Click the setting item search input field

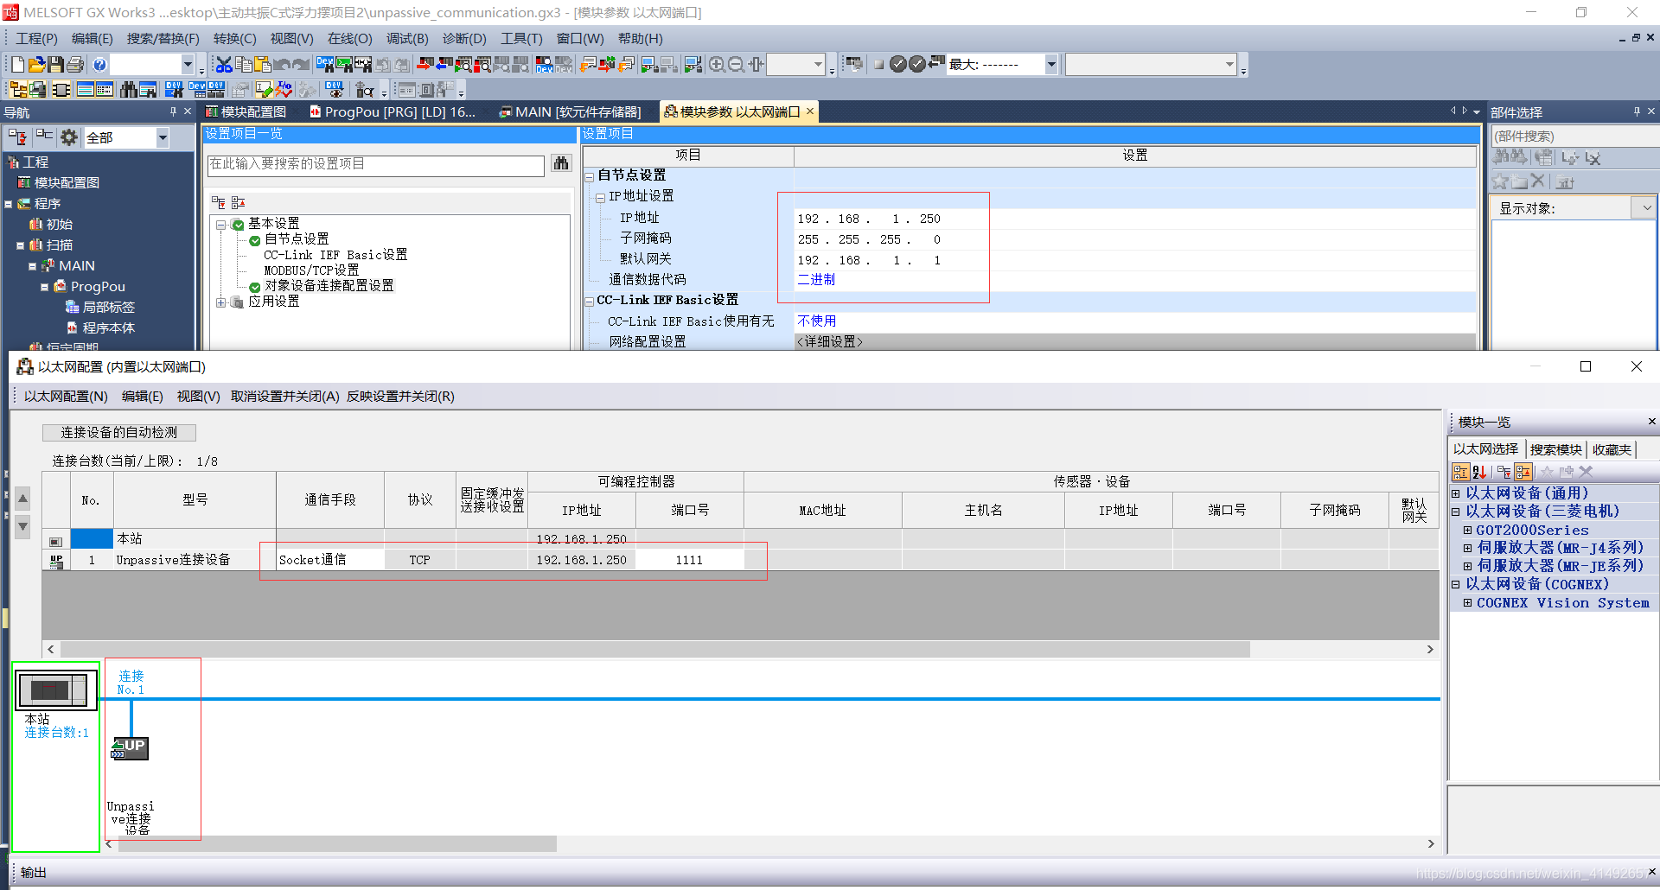[376, 164]
